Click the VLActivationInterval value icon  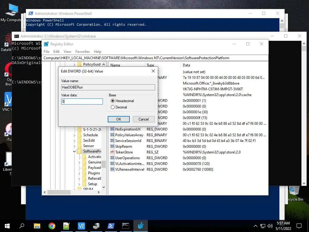click(x=112, y=163)
